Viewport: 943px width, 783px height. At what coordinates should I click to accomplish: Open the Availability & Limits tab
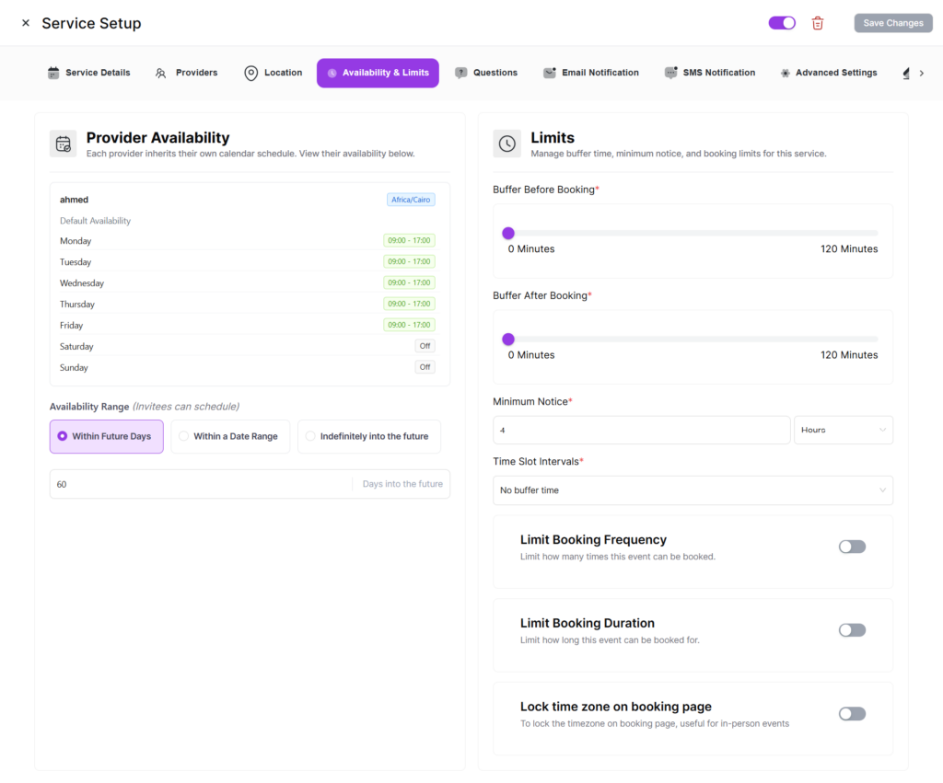(x=378, y=73)
